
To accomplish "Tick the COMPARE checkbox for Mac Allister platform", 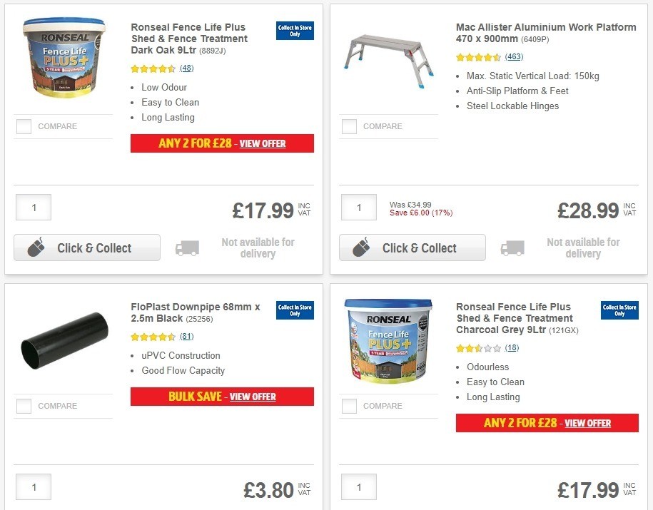I will pos(349,126).
